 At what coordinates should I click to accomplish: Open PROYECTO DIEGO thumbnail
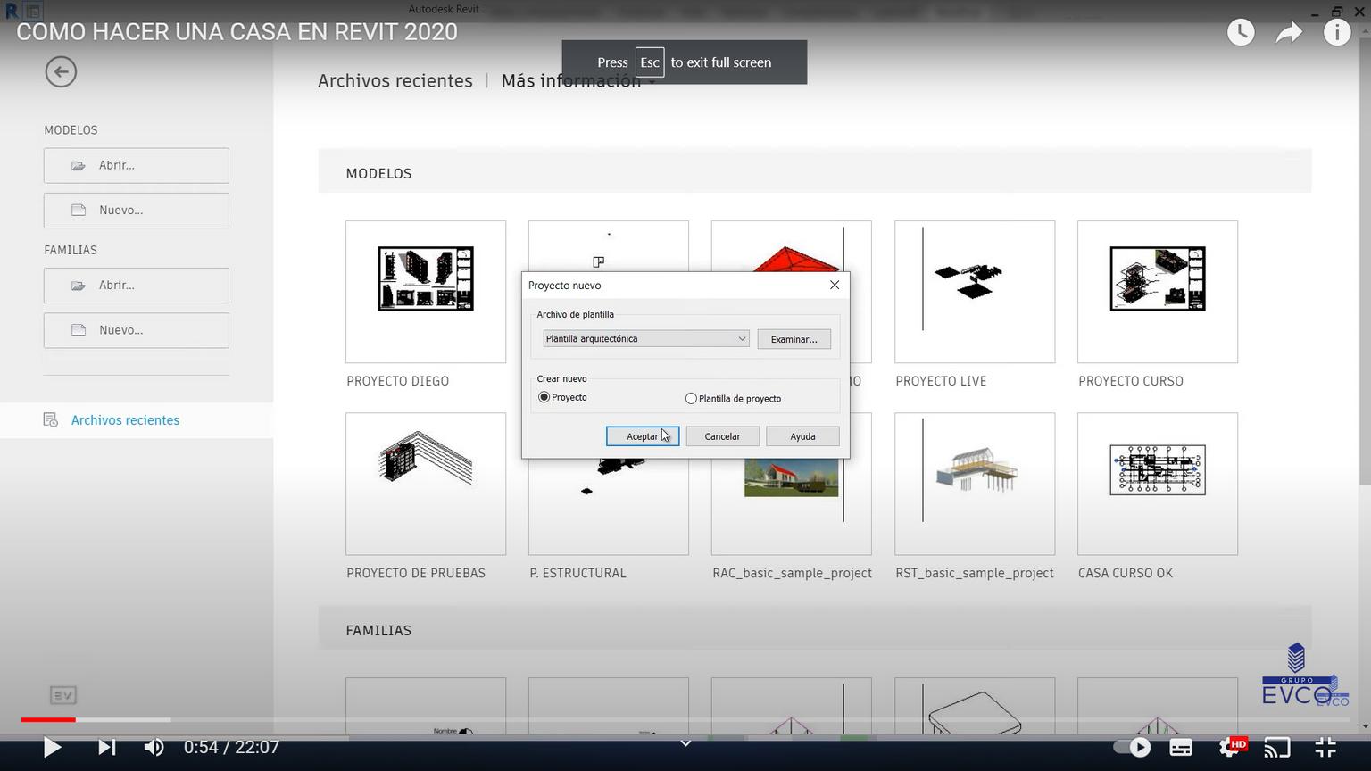[x=426, y=292]
